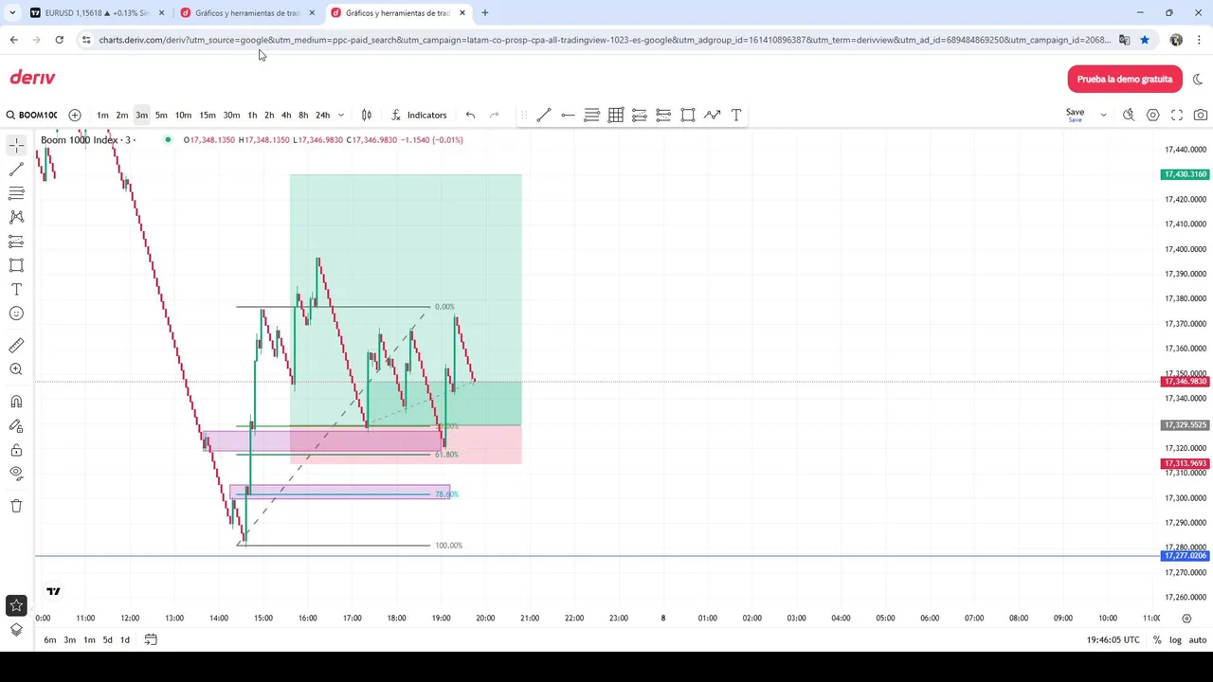Expand the Save layout dropdown arrow
Viewport: 1213px width, 682px height.
tap(1103, 115)
